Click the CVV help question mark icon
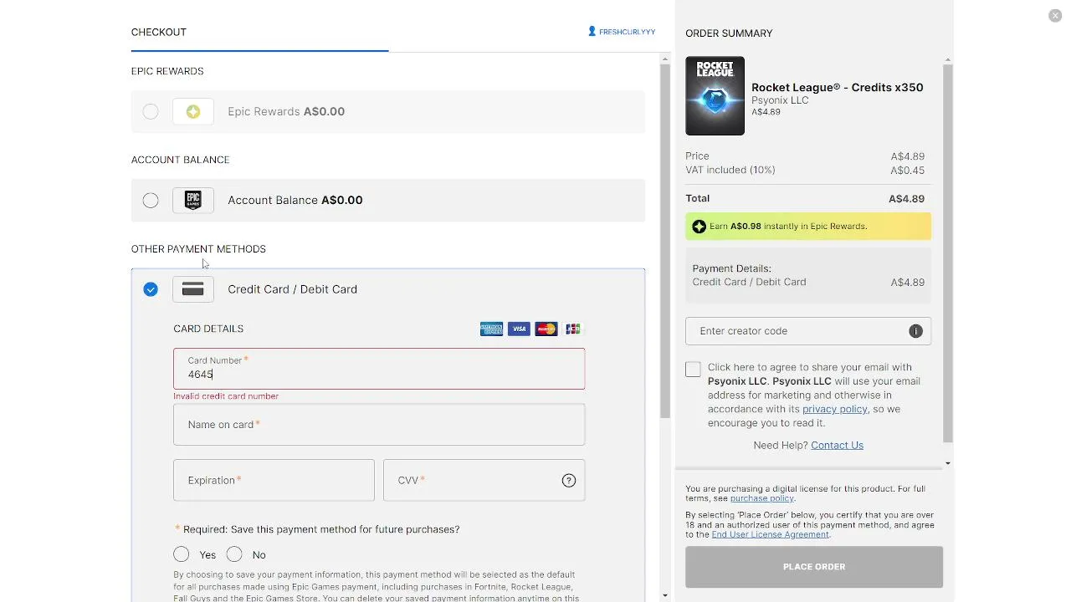 tap(569, 481)
